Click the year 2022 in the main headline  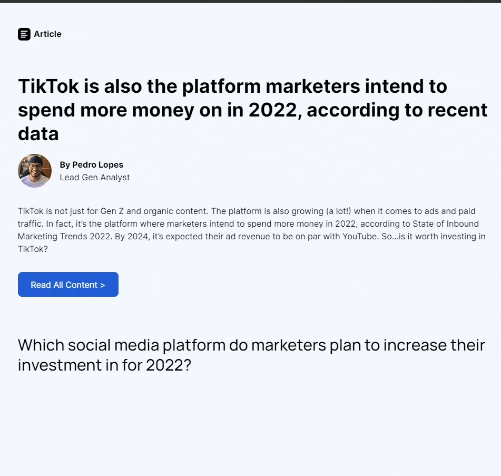[273, 110]
